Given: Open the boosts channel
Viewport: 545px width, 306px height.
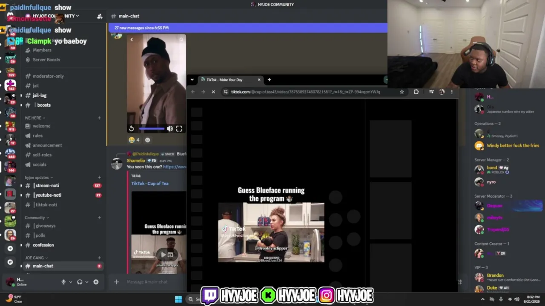Looking at the screenshot, I should [x=43, y=105].
